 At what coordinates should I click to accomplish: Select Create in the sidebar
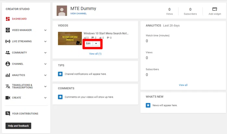click(x=17, y=98)
